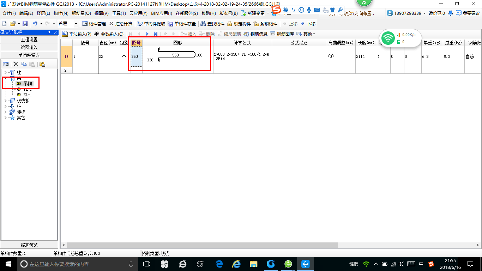This screenshot has height=271, width=482.
Task: Click 锁定构件 lock component
Action: 239,24
